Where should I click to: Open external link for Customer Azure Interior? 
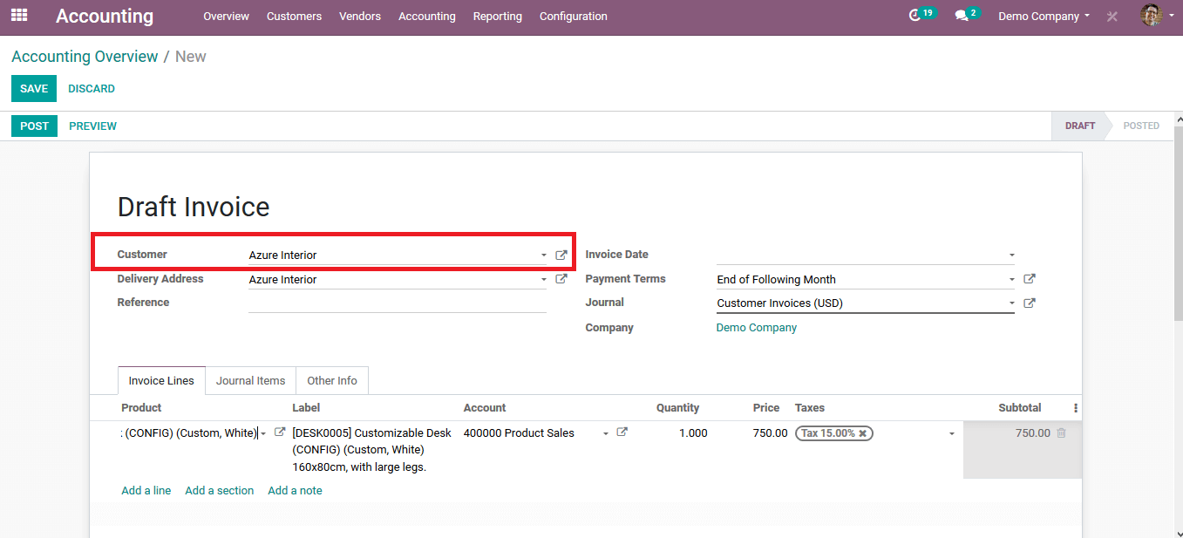tap(561, 255)
